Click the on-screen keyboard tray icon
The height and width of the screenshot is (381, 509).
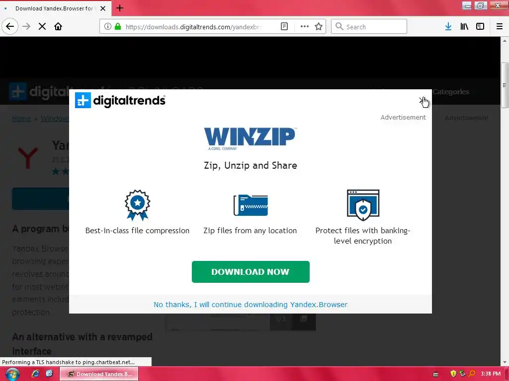(435, 374)
